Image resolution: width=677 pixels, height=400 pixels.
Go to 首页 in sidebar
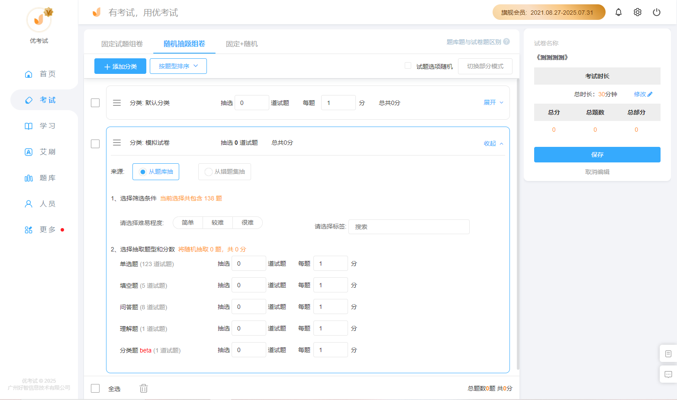tap(40, 74)
